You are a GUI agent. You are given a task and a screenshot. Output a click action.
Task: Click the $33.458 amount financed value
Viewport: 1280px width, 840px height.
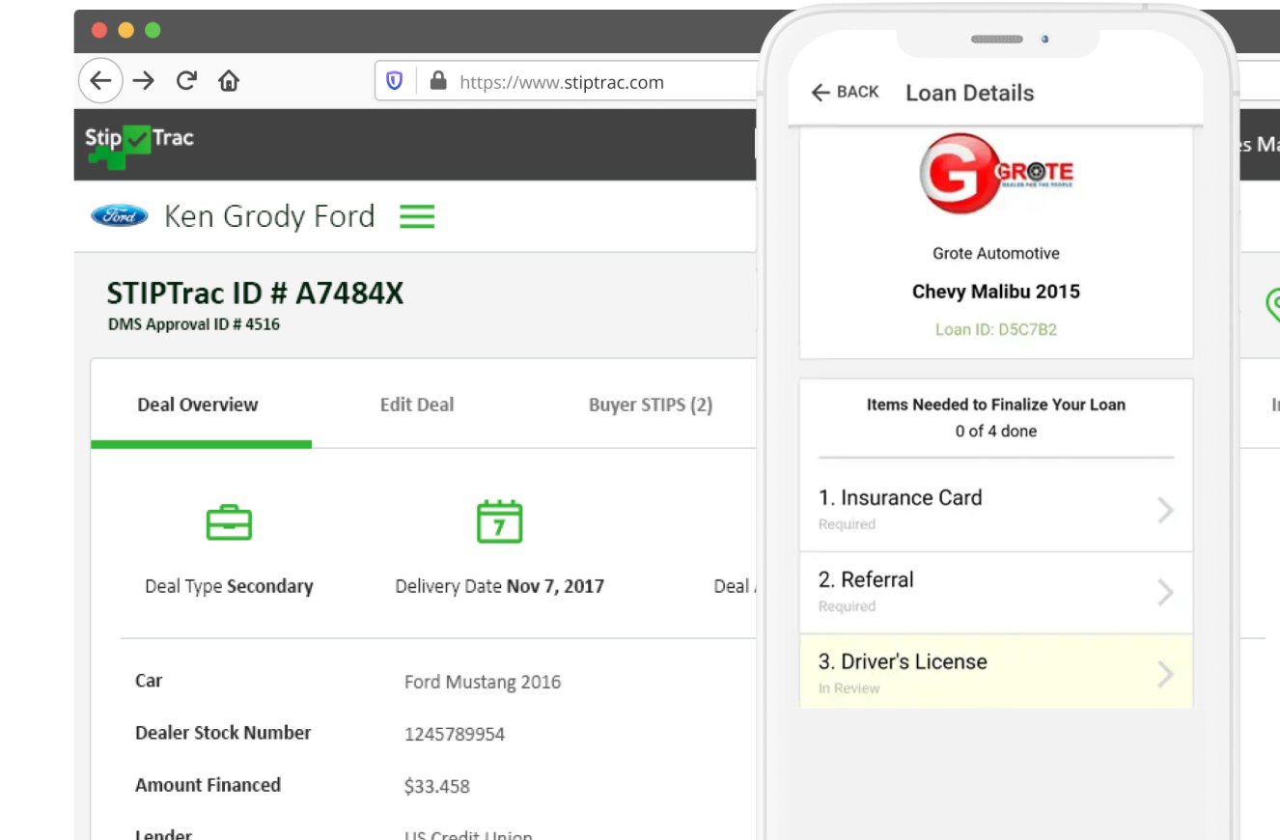(437, 786)
